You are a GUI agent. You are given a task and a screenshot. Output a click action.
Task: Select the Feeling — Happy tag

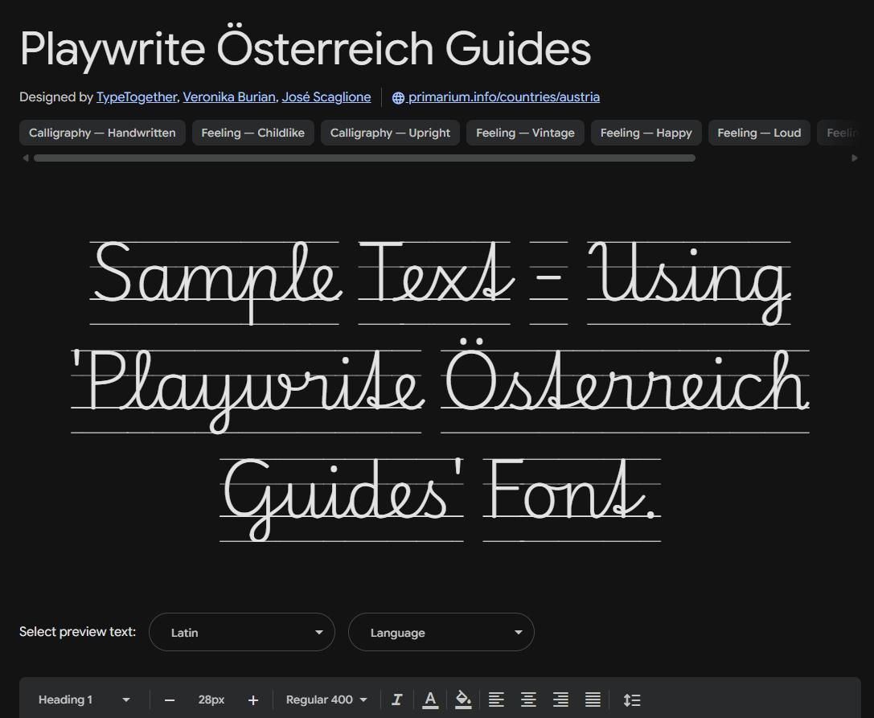pyautogui.click(x=646, y=133)
